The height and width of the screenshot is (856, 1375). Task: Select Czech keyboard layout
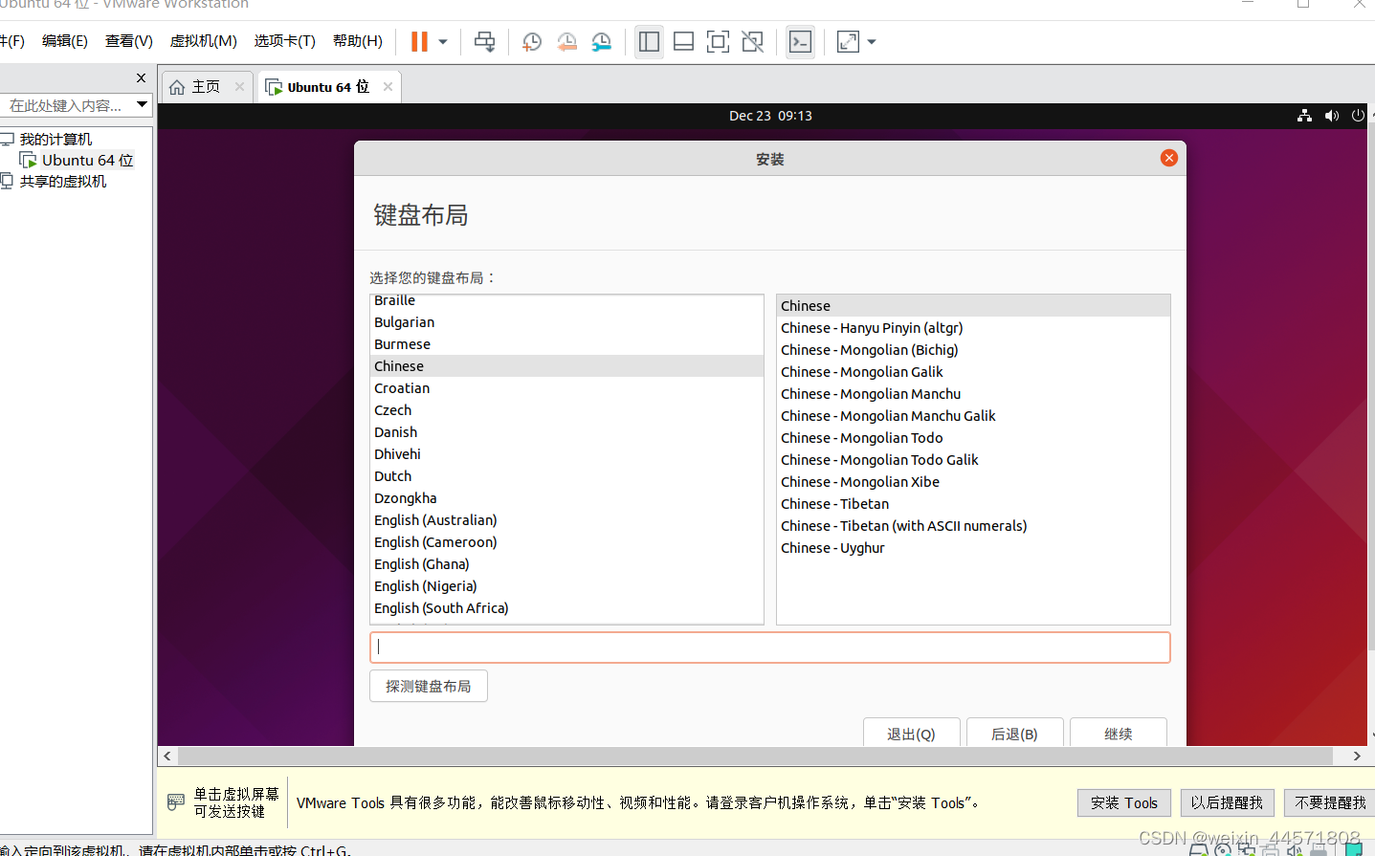click(566, 410)
